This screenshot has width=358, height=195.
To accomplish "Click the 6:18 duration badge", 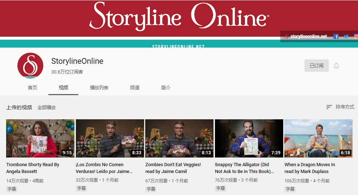I will (345, 152).
